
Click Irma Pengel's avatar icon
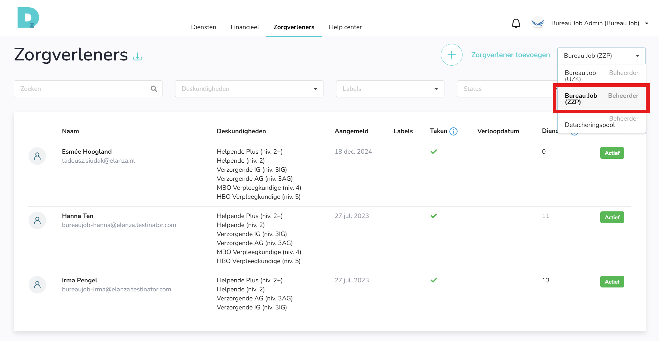(37, 285)
